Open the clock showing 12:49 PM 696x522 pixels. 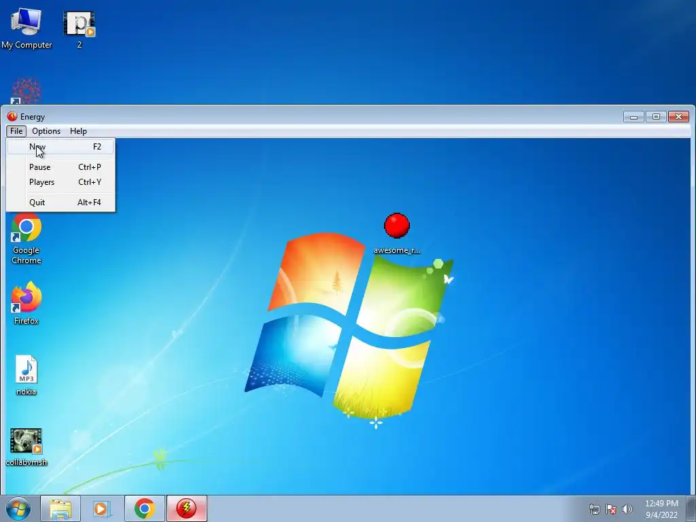[661, 509]
